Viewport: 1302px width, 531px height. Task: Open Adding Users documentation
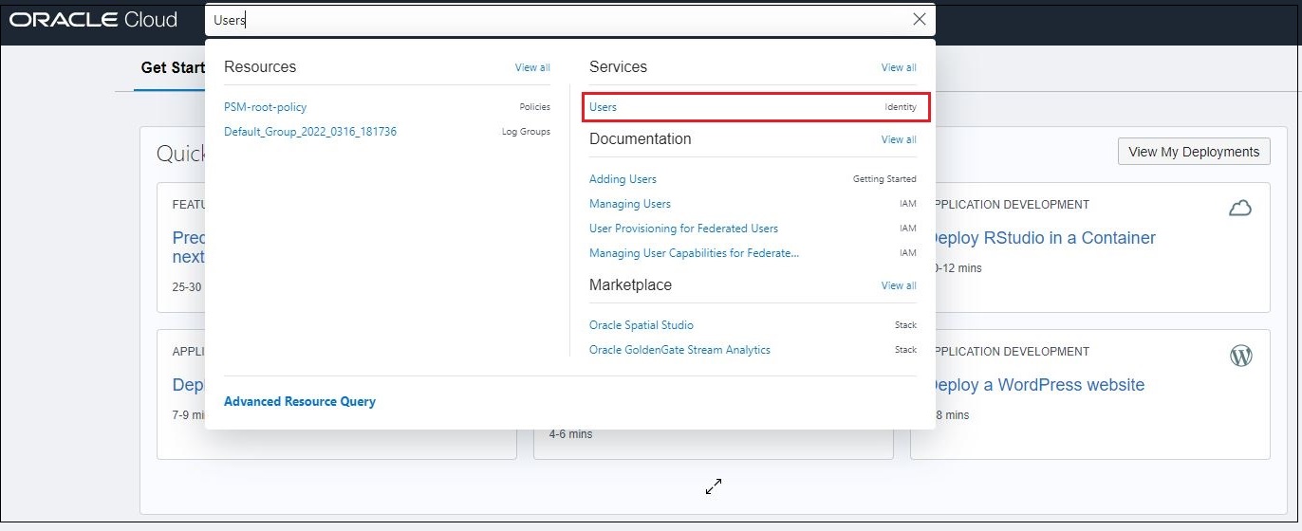click(x=623, y=179)
